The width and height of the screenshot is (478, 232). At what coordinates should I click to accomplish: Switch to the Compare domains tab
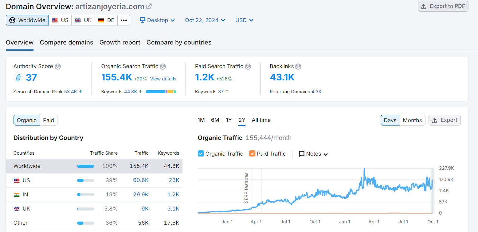pyautogui.click(x=66, y=42)
